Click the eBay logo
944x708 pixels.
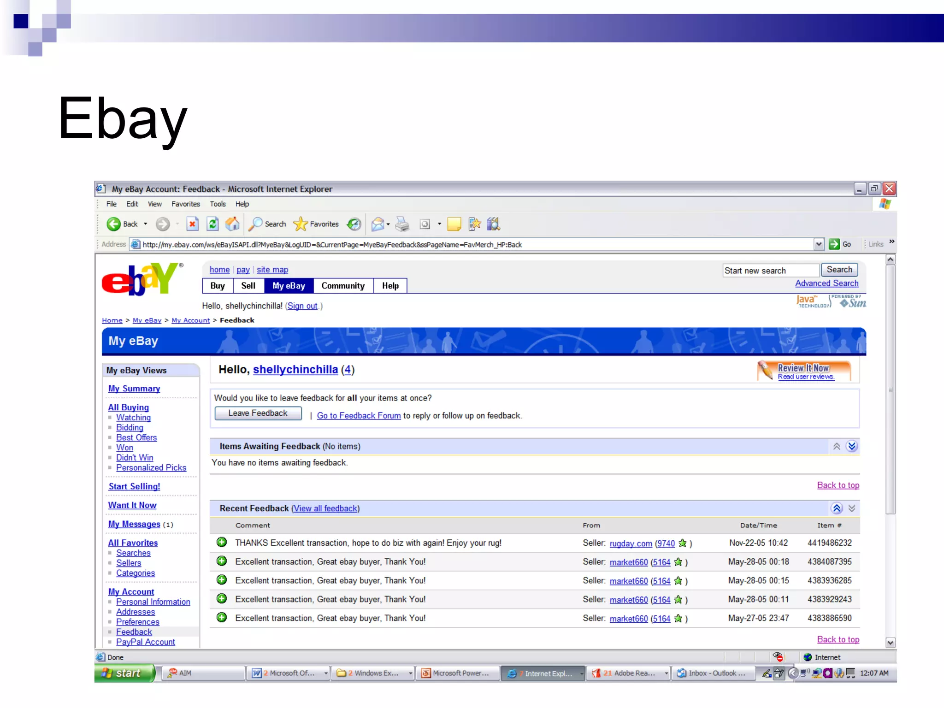tap(142, 278)
